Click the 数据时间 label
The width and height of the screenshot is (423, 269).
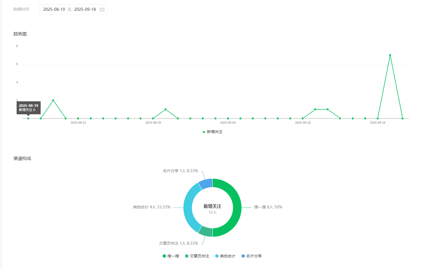pos(21,9)
